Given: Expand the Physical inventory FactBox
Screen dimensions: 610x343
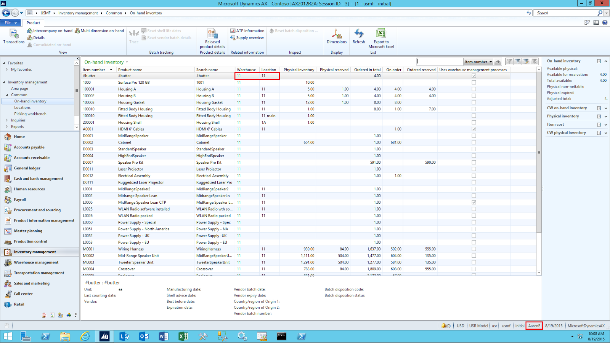Looking at the screenshot, I should tap(606, 116).
